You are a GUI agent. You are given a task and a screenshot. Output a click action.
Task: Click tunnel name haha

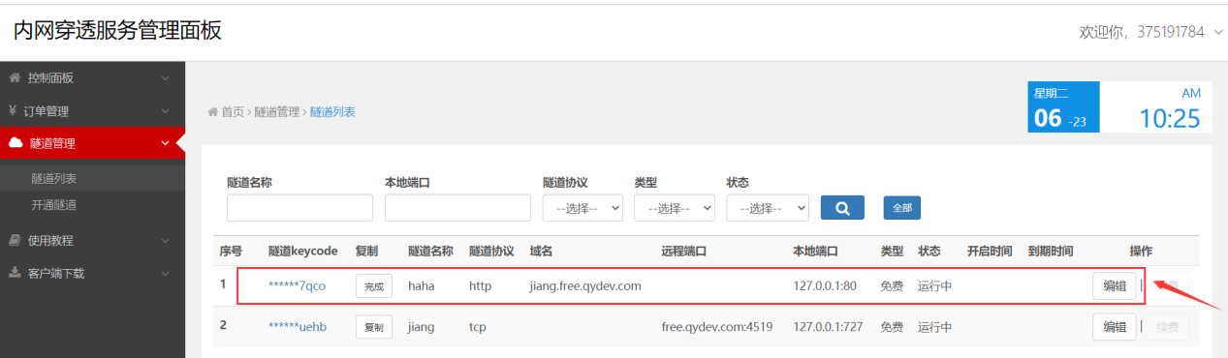pos(422,286)
